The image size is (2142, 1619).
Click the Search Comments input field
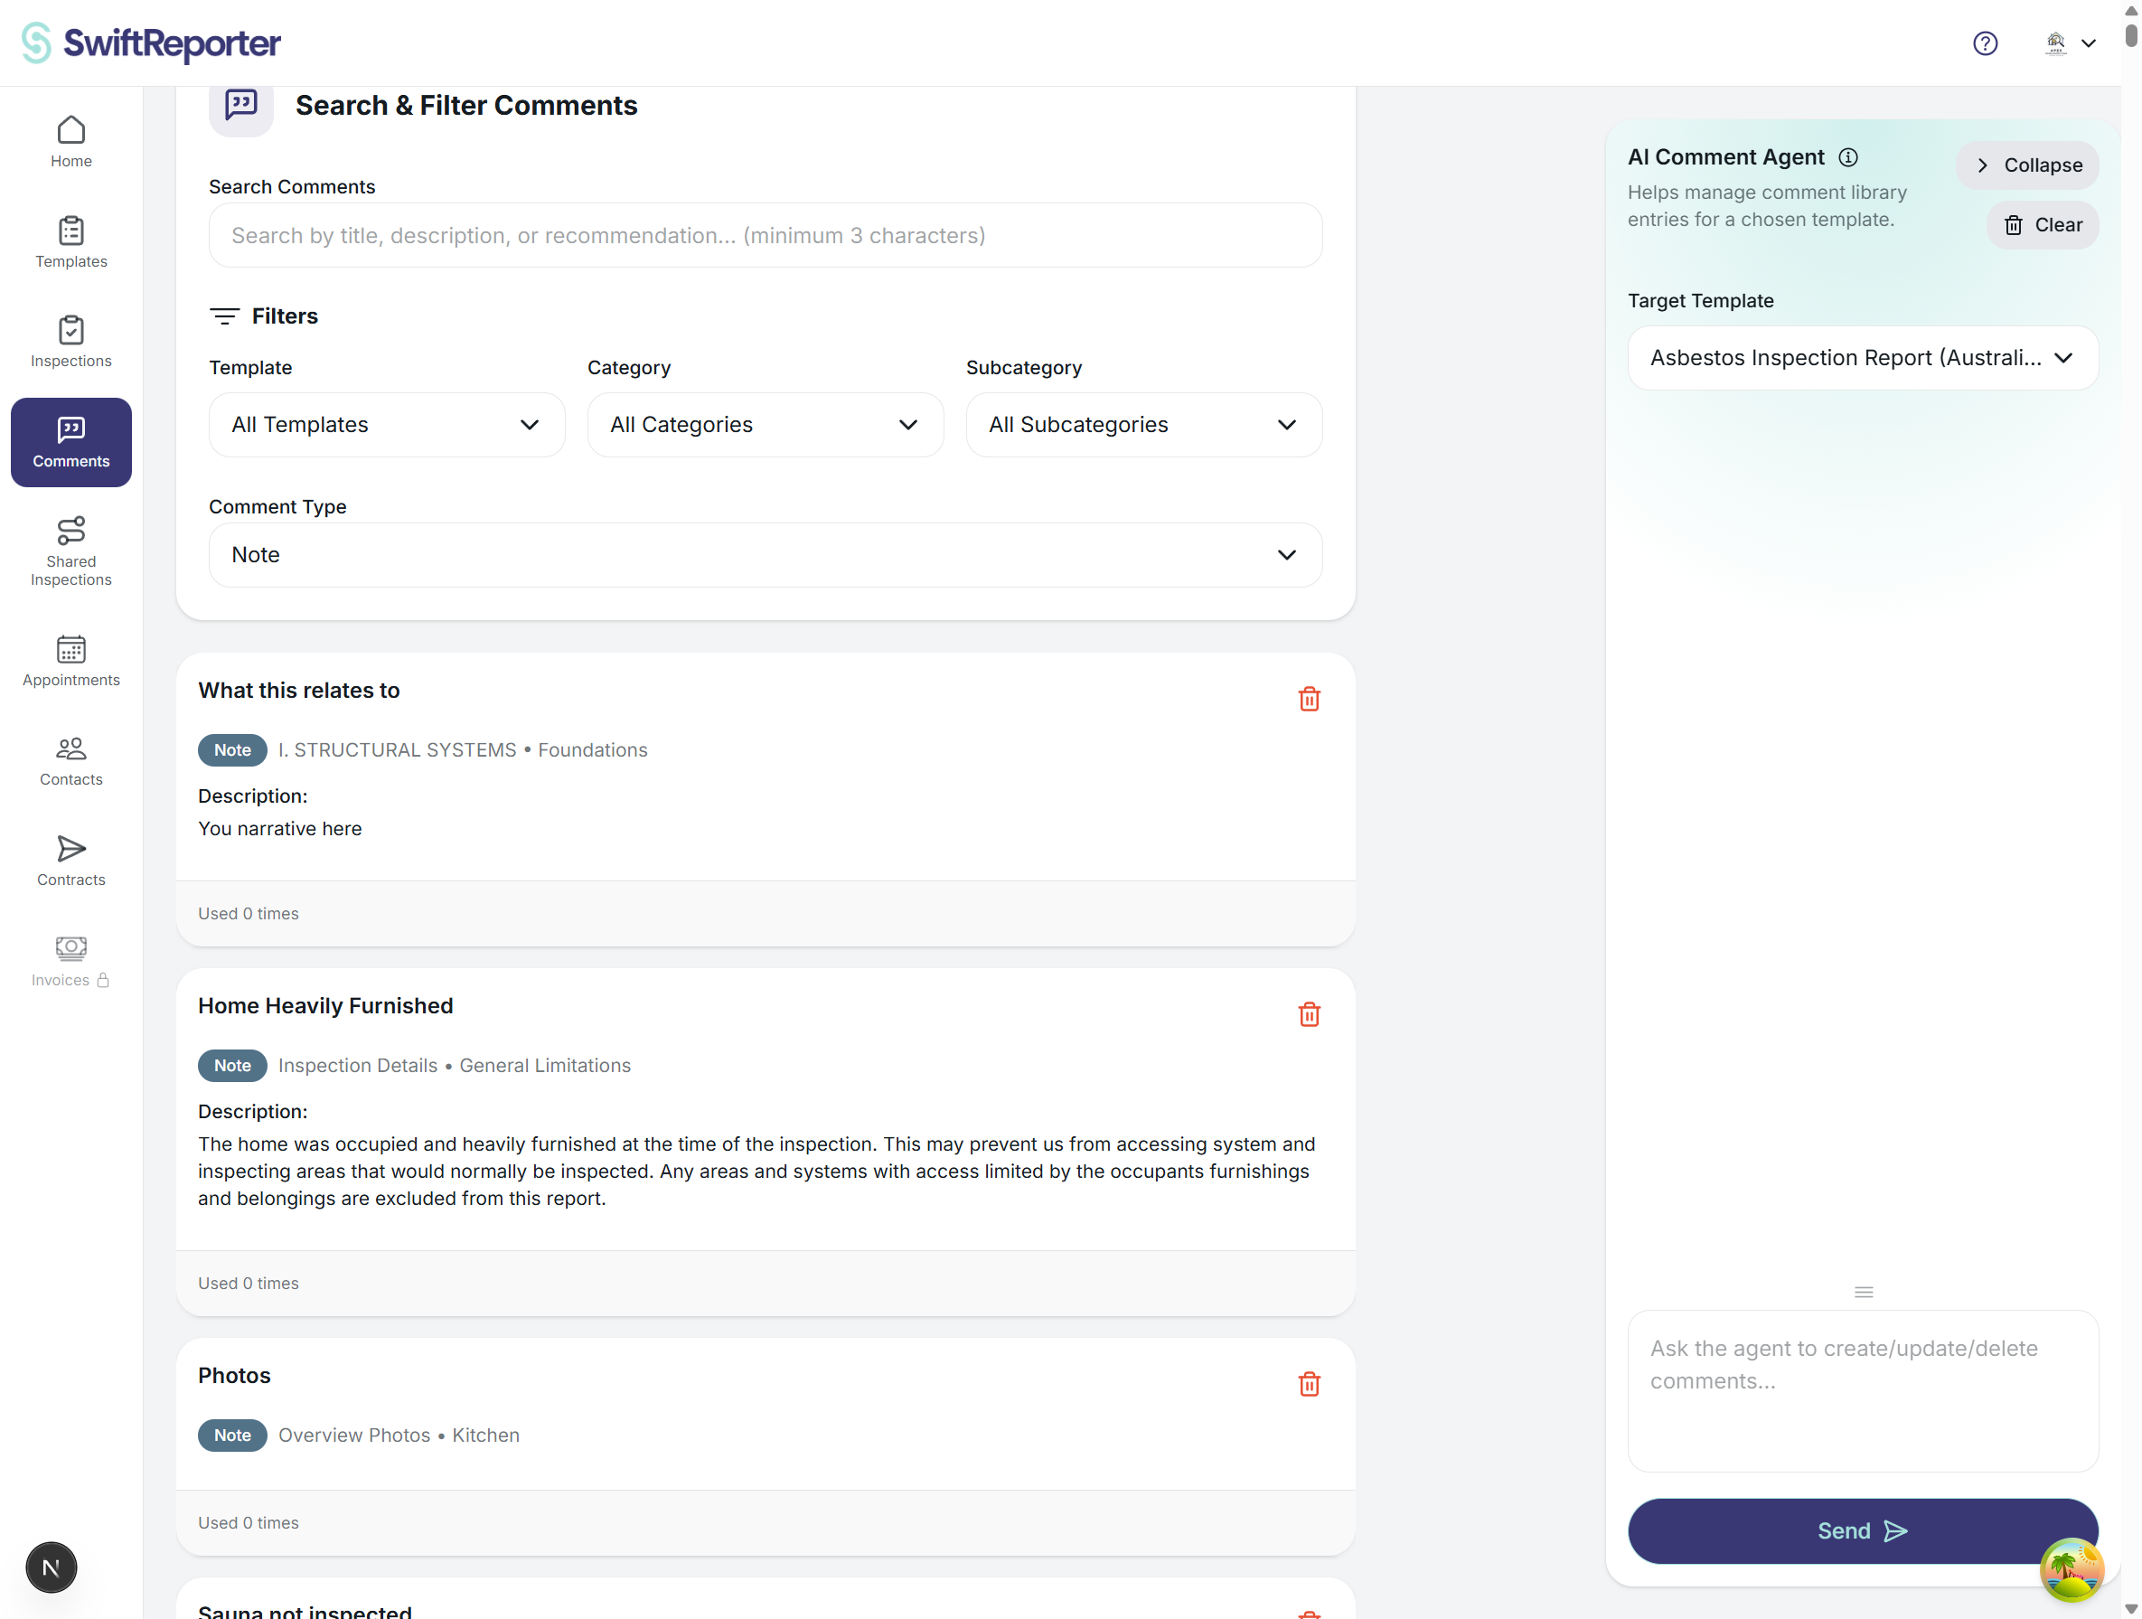point(765,235)
